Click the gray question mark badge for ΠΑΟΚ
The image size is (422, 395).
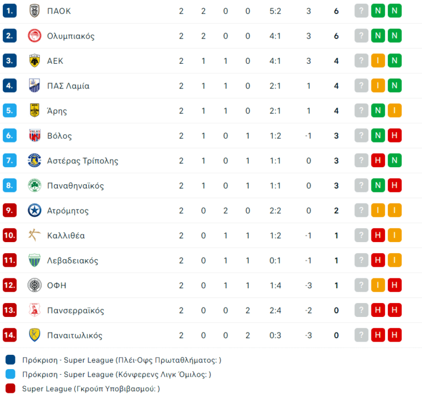pos(361,11)
